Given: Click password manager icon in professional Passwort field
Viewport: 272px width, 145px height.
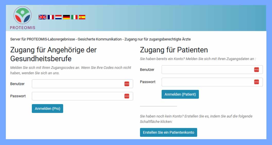Looking at the screenshot, I should point(127,96).
